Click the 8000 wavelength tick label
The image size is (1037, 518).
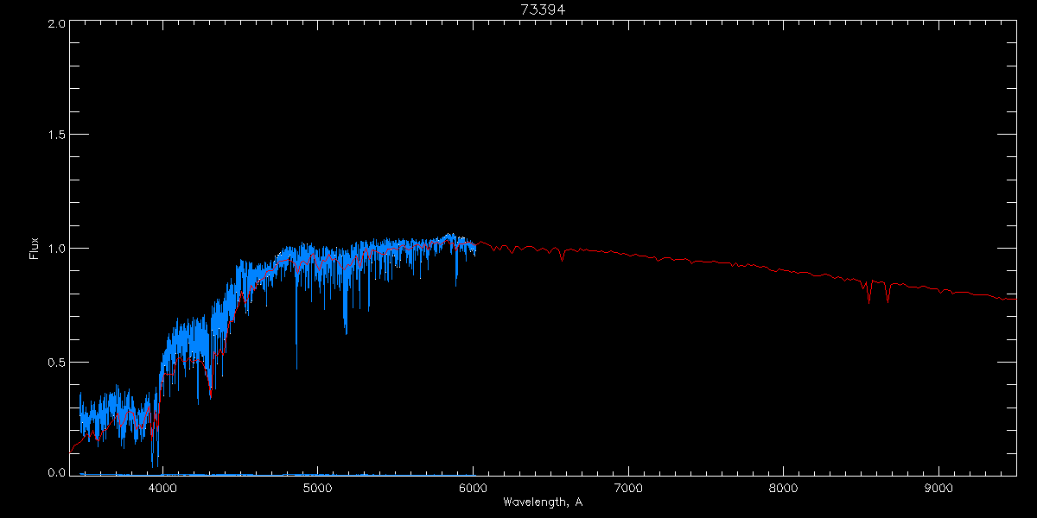(x=783, y=488)
